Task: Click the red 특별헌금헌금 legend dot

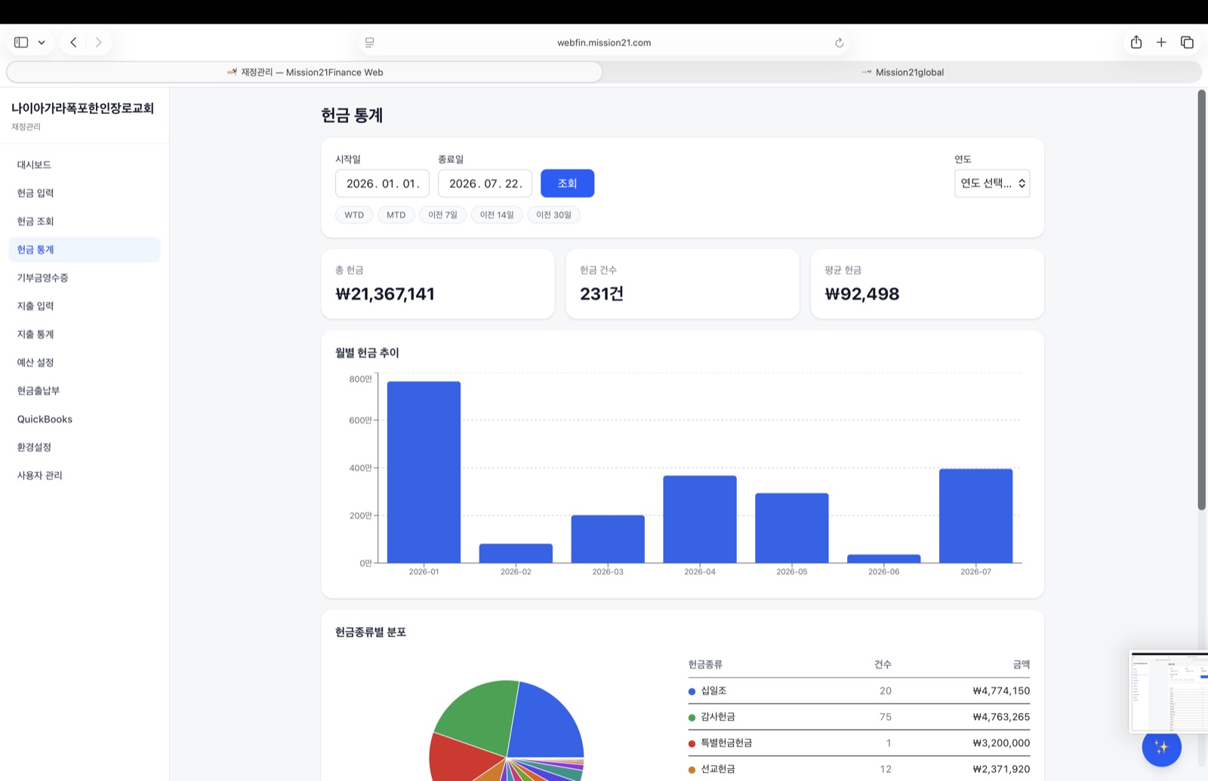Action: pyautogui.click(x=692, y=743)
